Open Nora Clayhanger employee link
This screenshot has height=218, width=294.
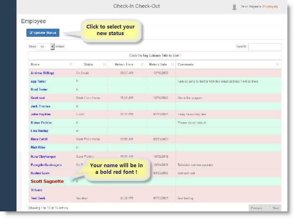pos(43,157)
